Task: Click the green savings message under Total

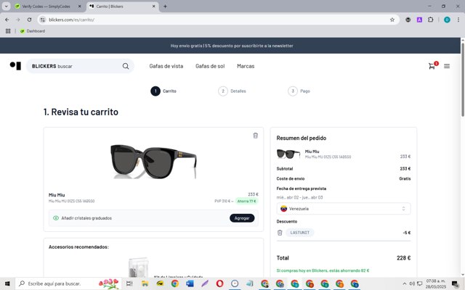Action: coord(323,270)
